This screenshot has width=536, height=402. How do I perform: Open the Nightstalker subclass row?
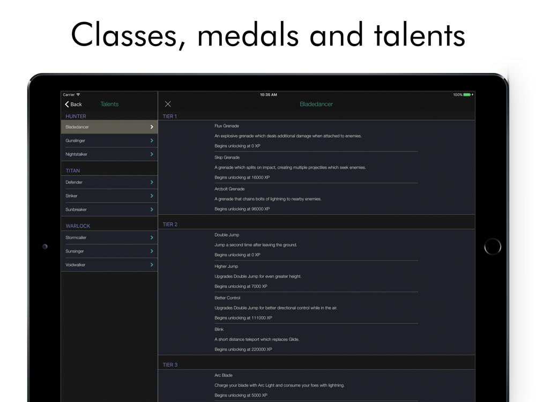pos(109,154)
